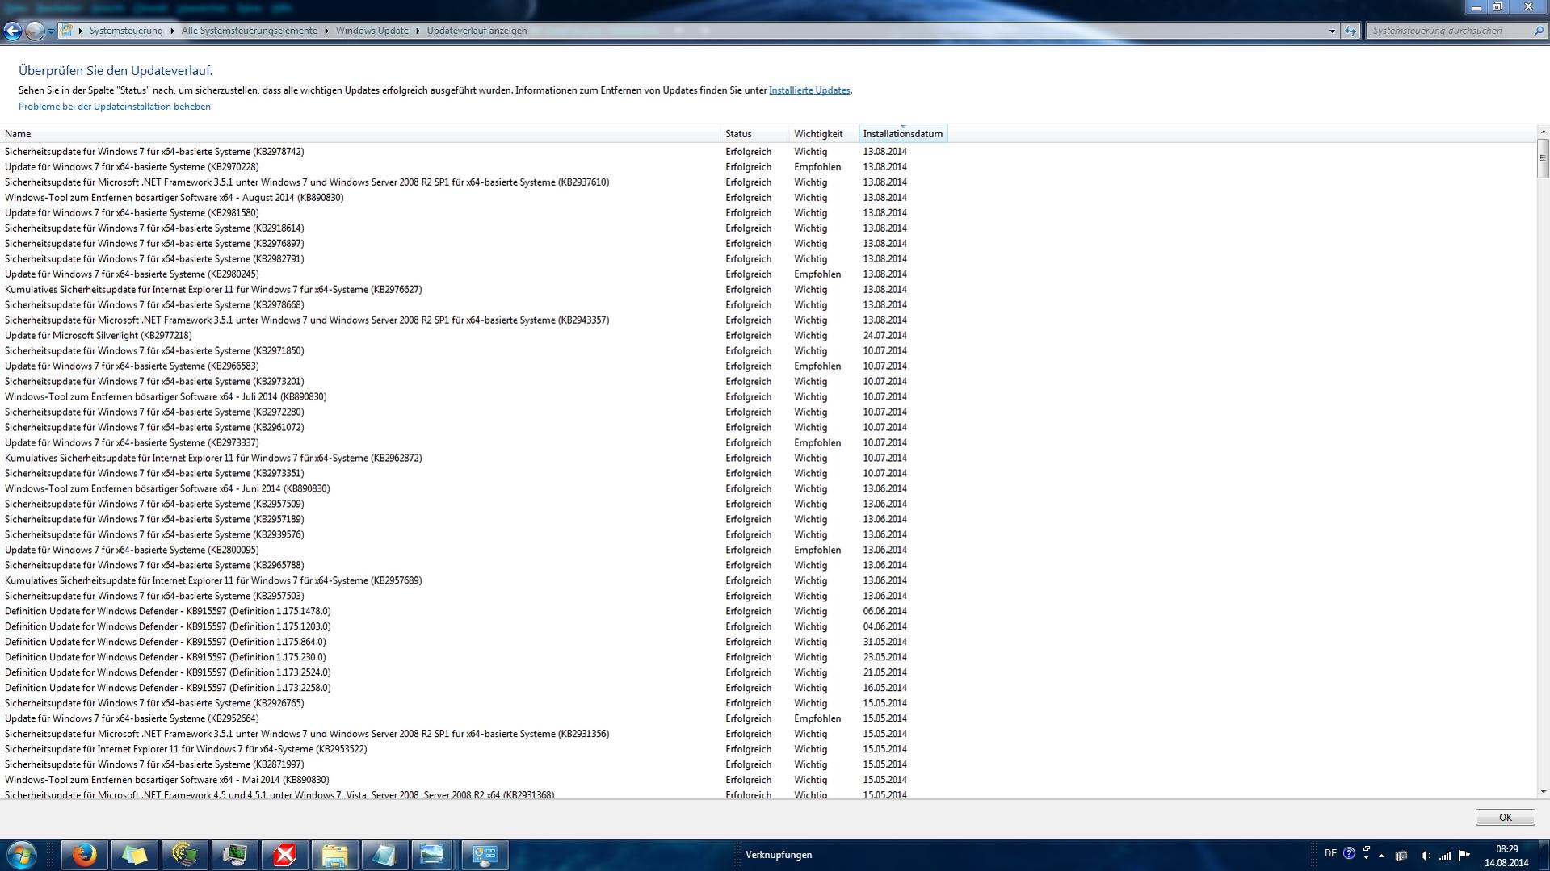This screenshot has width=1550, height=871.
Task: Open Probleme bei der Updateinstallation beheben link
Action: tap(115, 107)
